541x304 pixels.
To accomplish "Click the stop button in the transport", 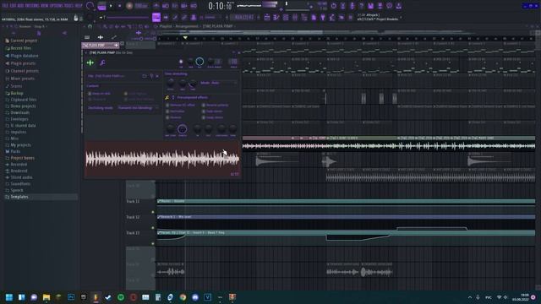I will pyautogui.click(x=119, y=6).
